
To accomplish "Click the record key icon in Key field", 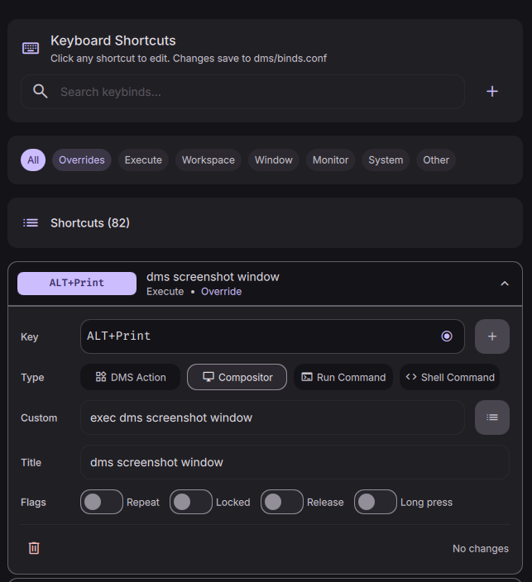I will (447, 336).
